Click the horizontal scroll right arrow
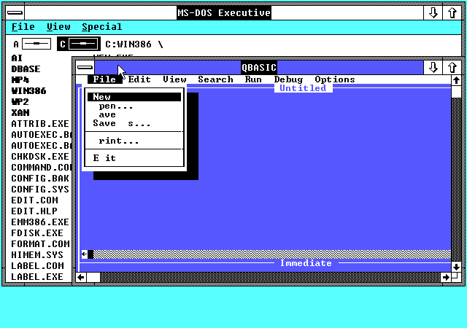Image resolution: width=467 pixels, height=328 pixels. (446, 278)
